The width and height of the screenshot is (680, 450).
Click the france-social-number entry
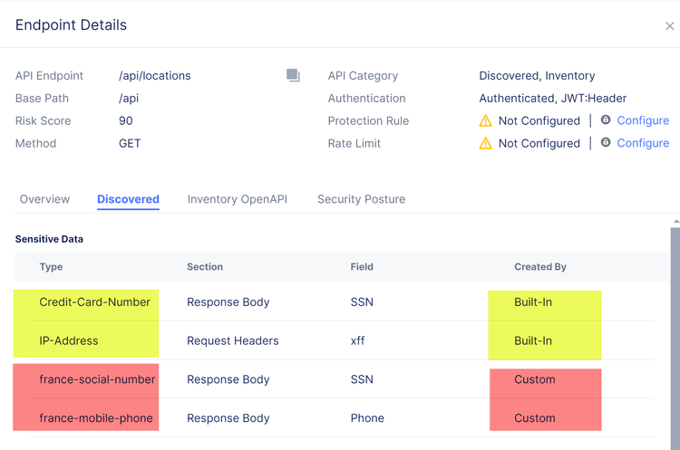point(98,379)
